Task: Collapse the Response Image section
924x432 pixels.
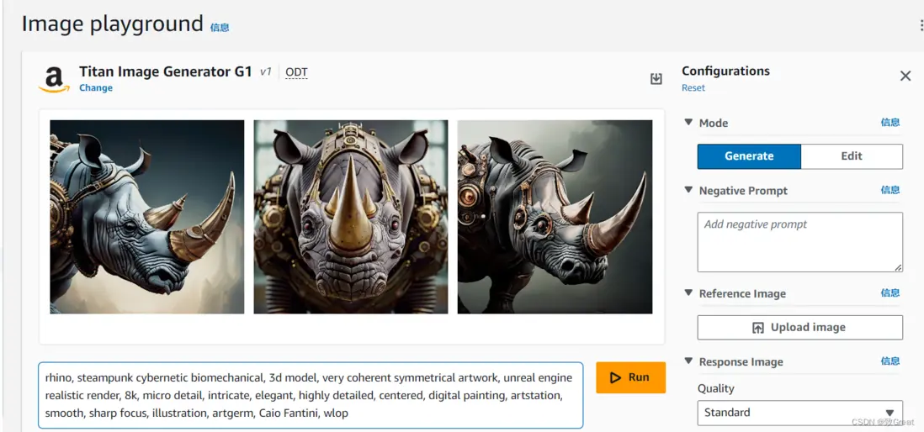Action: click(688, 361)
